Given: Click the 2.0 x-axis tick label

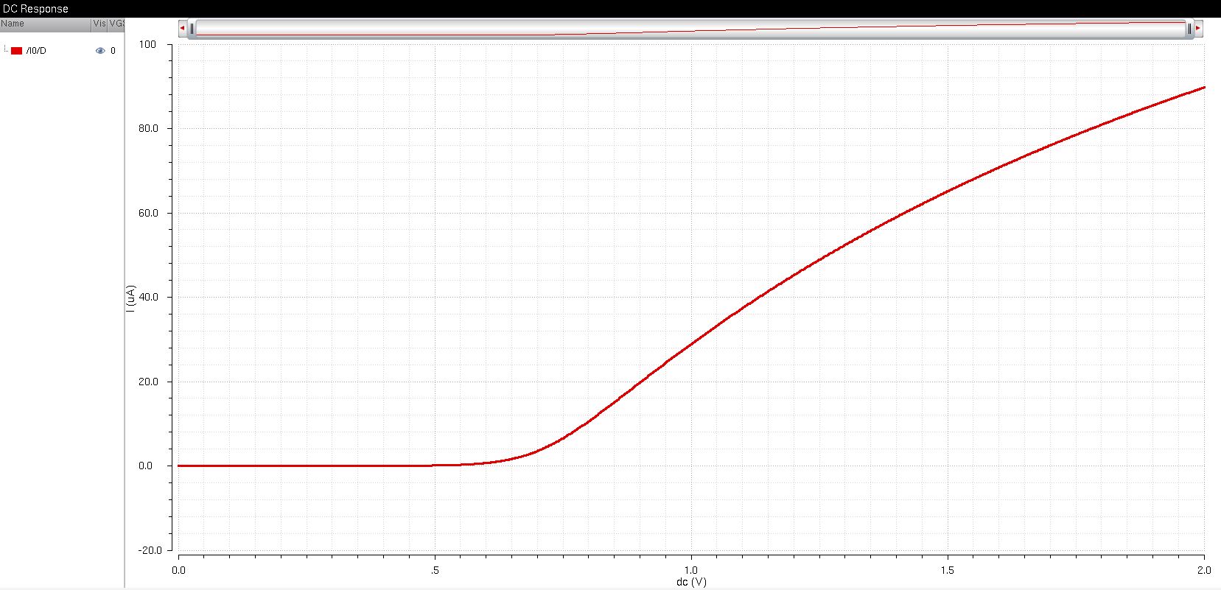Looking at the screenshot, I should [1204, 570].
